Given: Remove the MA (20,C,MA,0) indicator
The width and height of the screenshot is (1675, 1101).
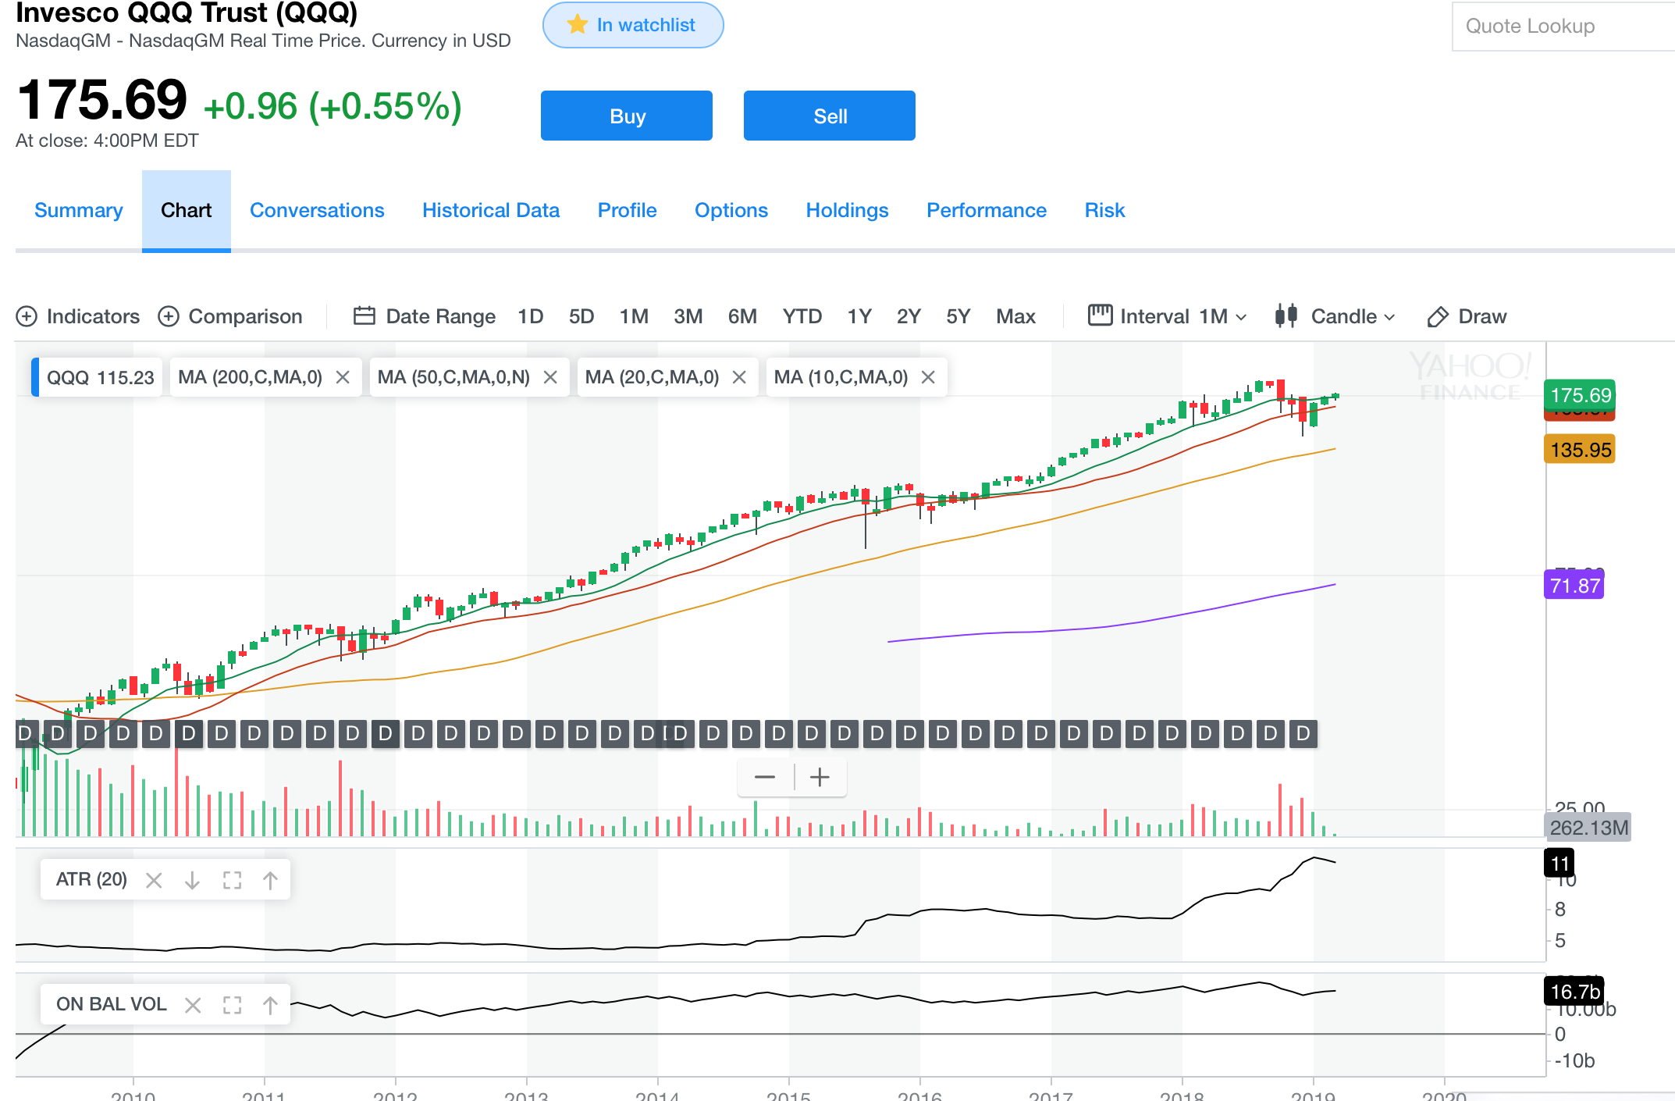Looking at the screenshot, I should (x=739, y=377).
